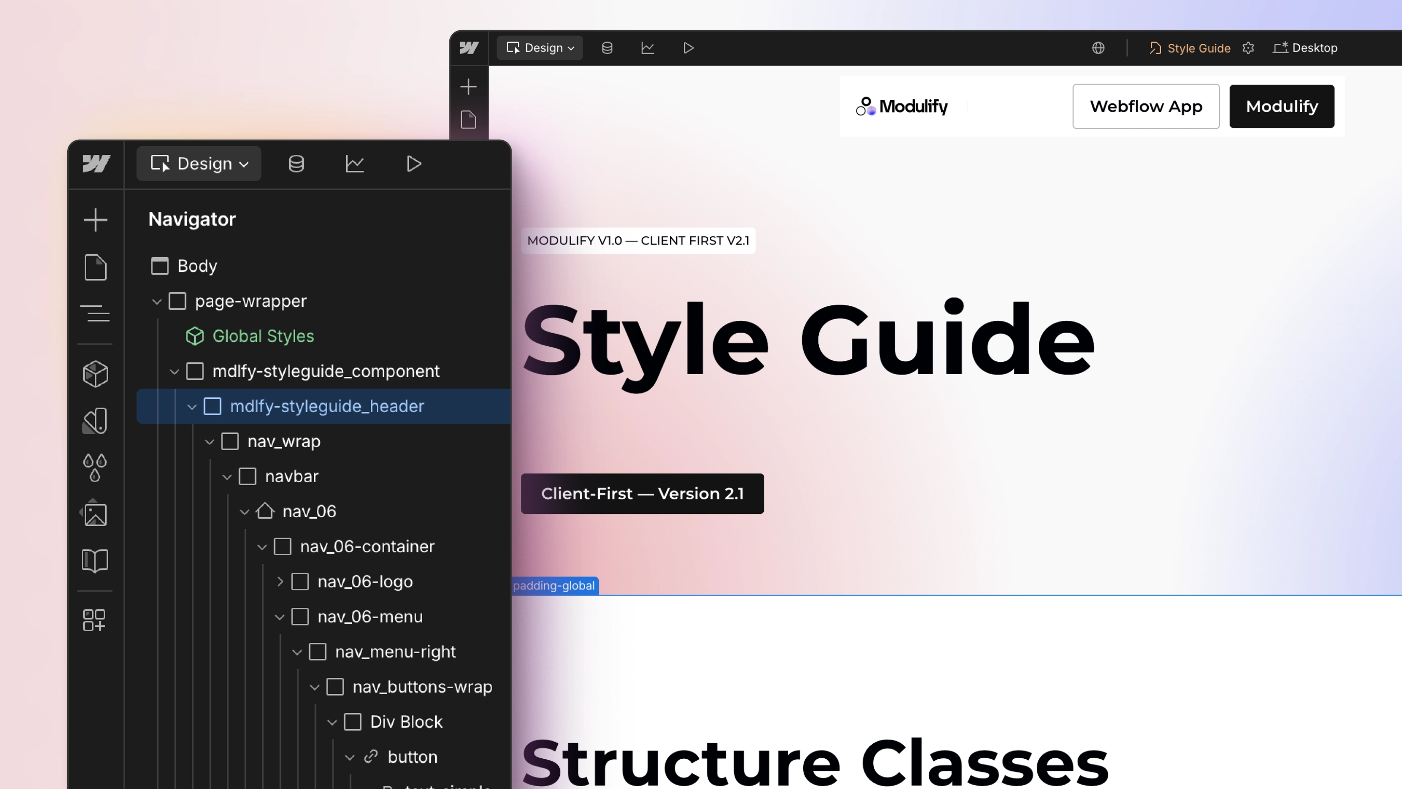The height and width of the screenshot is (789, 1402).
Task: Select the nav_06-container row
Action: (323, 546)
